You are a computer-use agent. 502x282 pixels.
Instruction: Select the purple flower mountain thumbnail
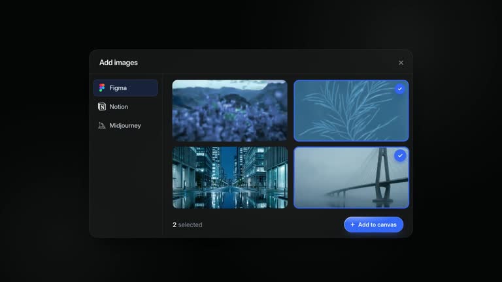(230, 110)
